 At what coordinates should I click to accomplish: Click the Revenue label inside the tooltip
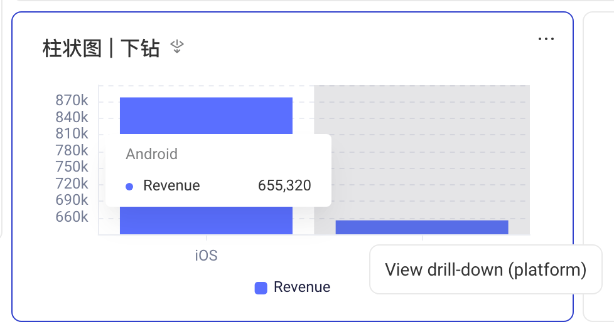(x=171, y=185)
